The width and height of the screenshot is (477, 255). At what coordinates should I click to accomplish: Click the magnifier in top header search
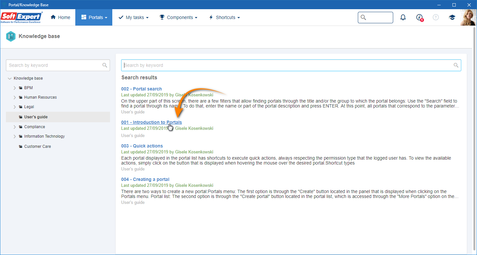click(x=363, y=17)
